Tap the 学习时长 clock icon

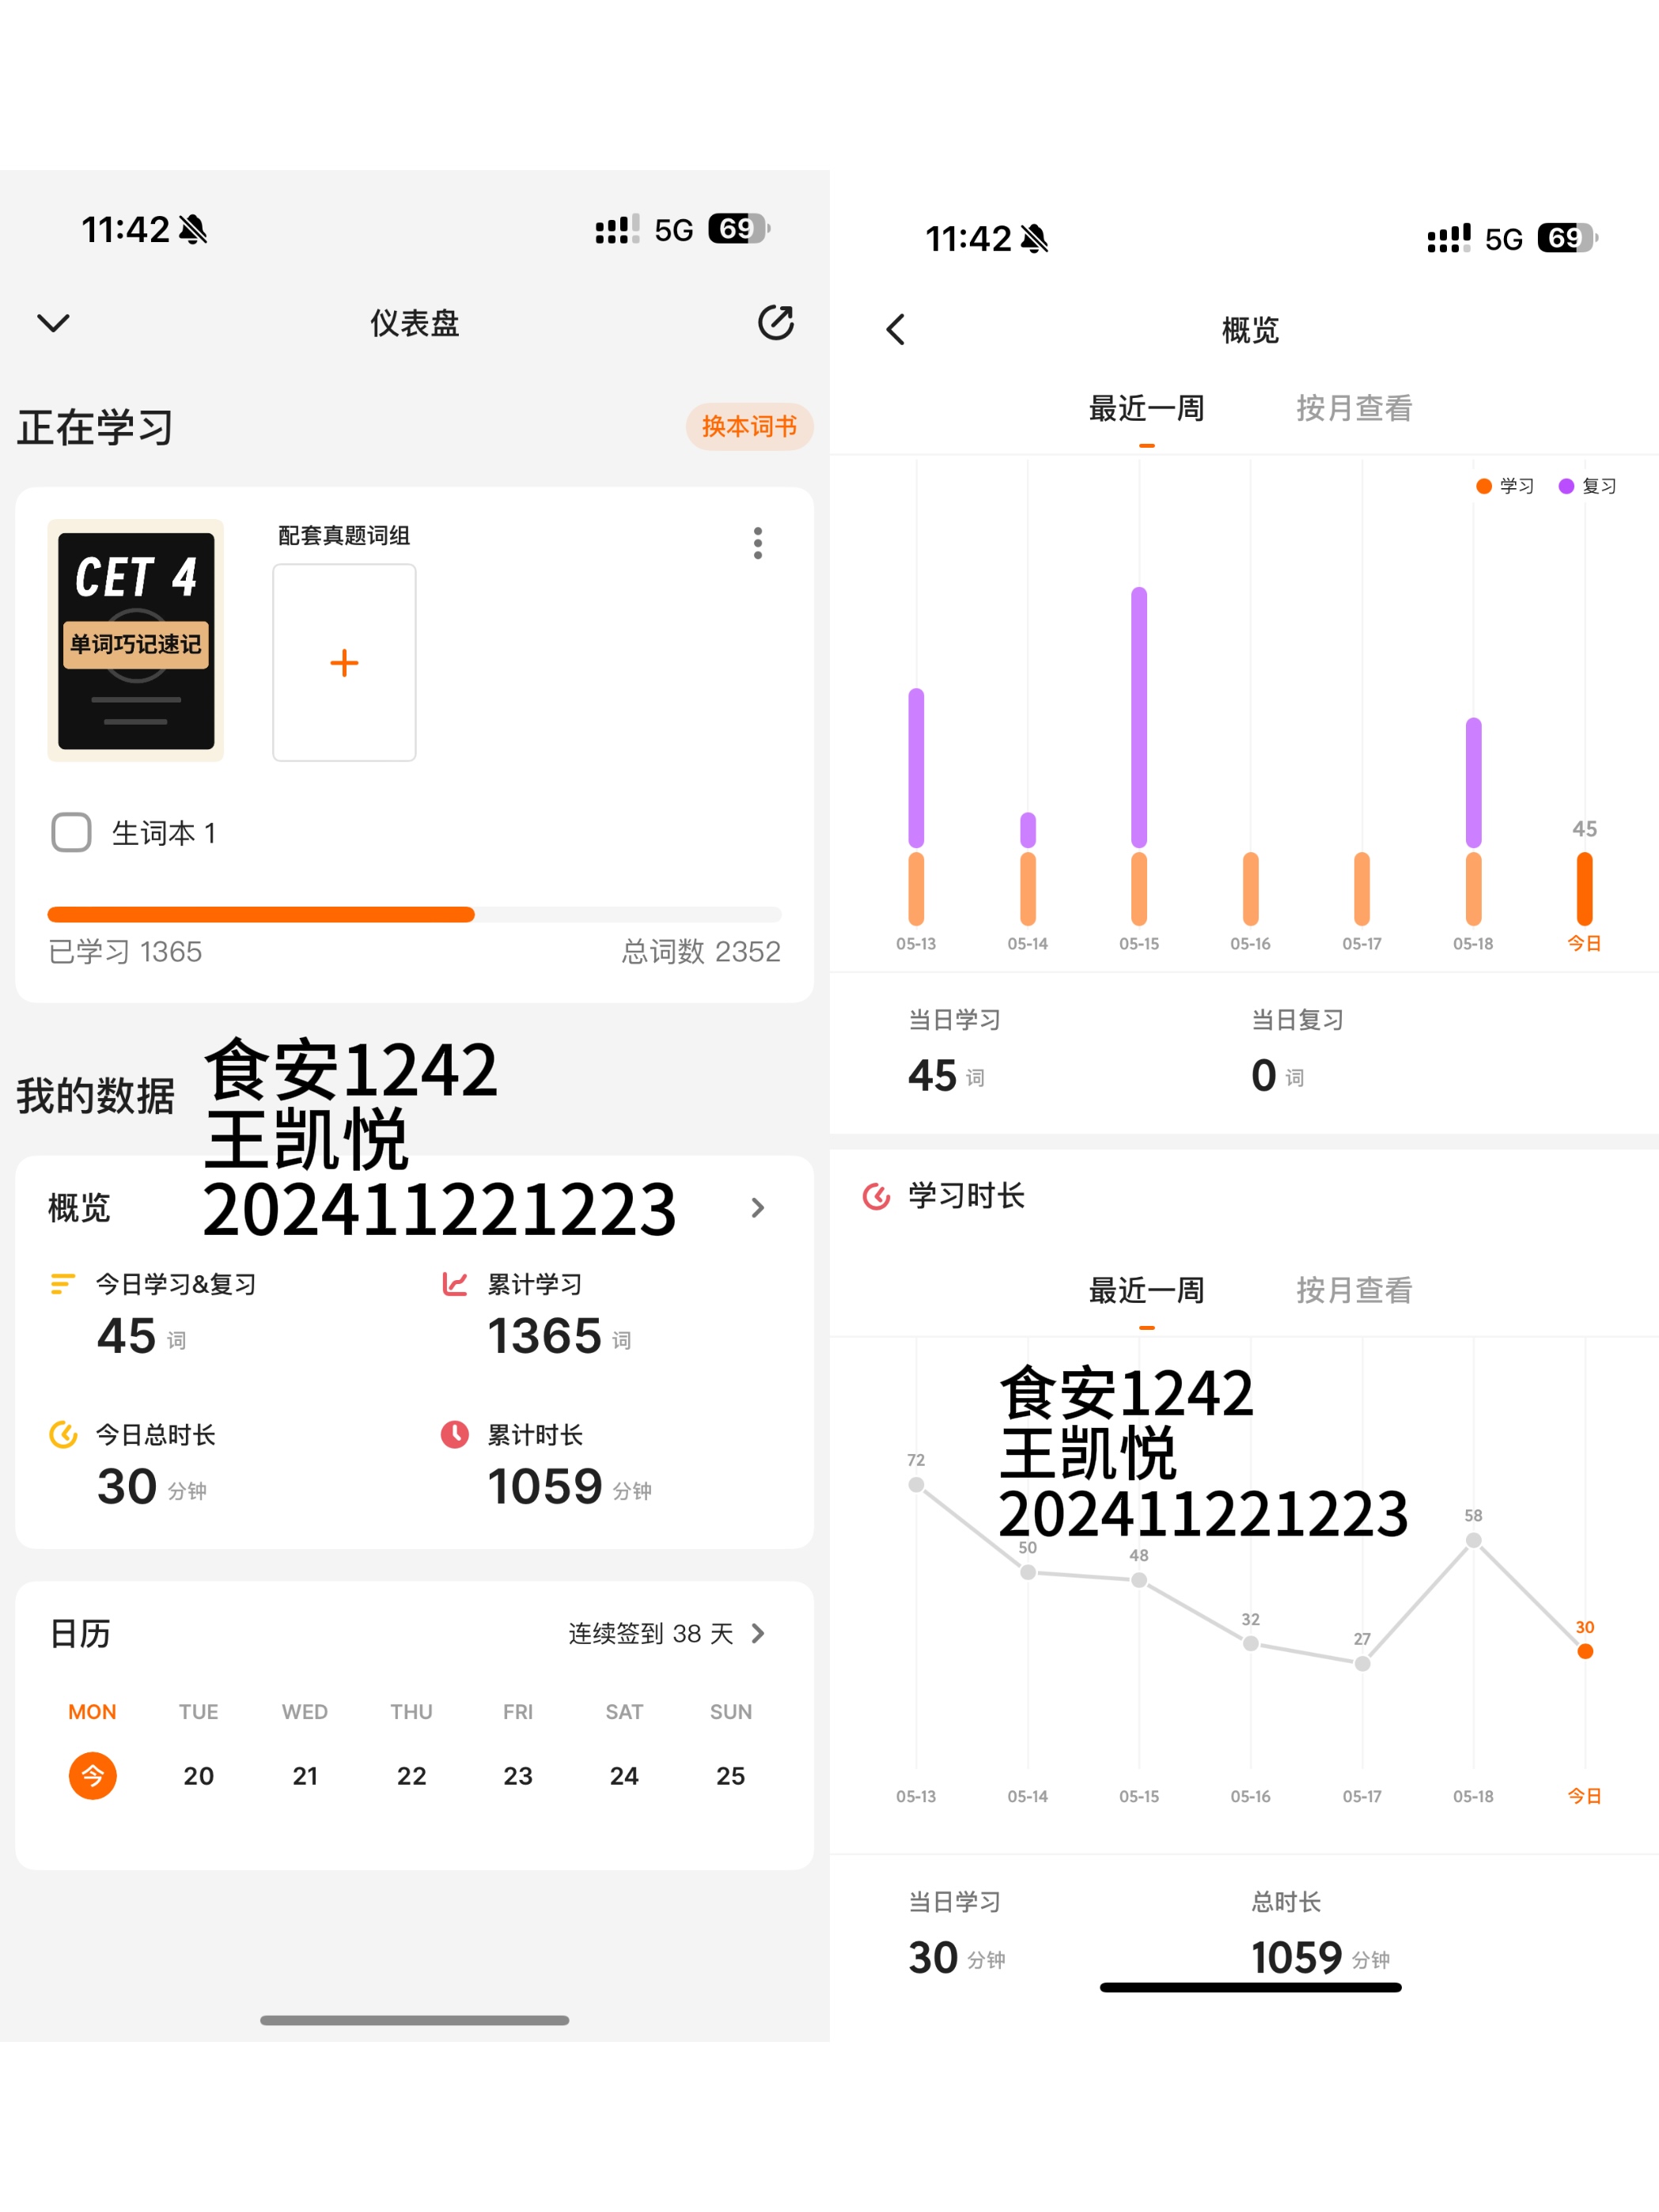click(876, 1196)
